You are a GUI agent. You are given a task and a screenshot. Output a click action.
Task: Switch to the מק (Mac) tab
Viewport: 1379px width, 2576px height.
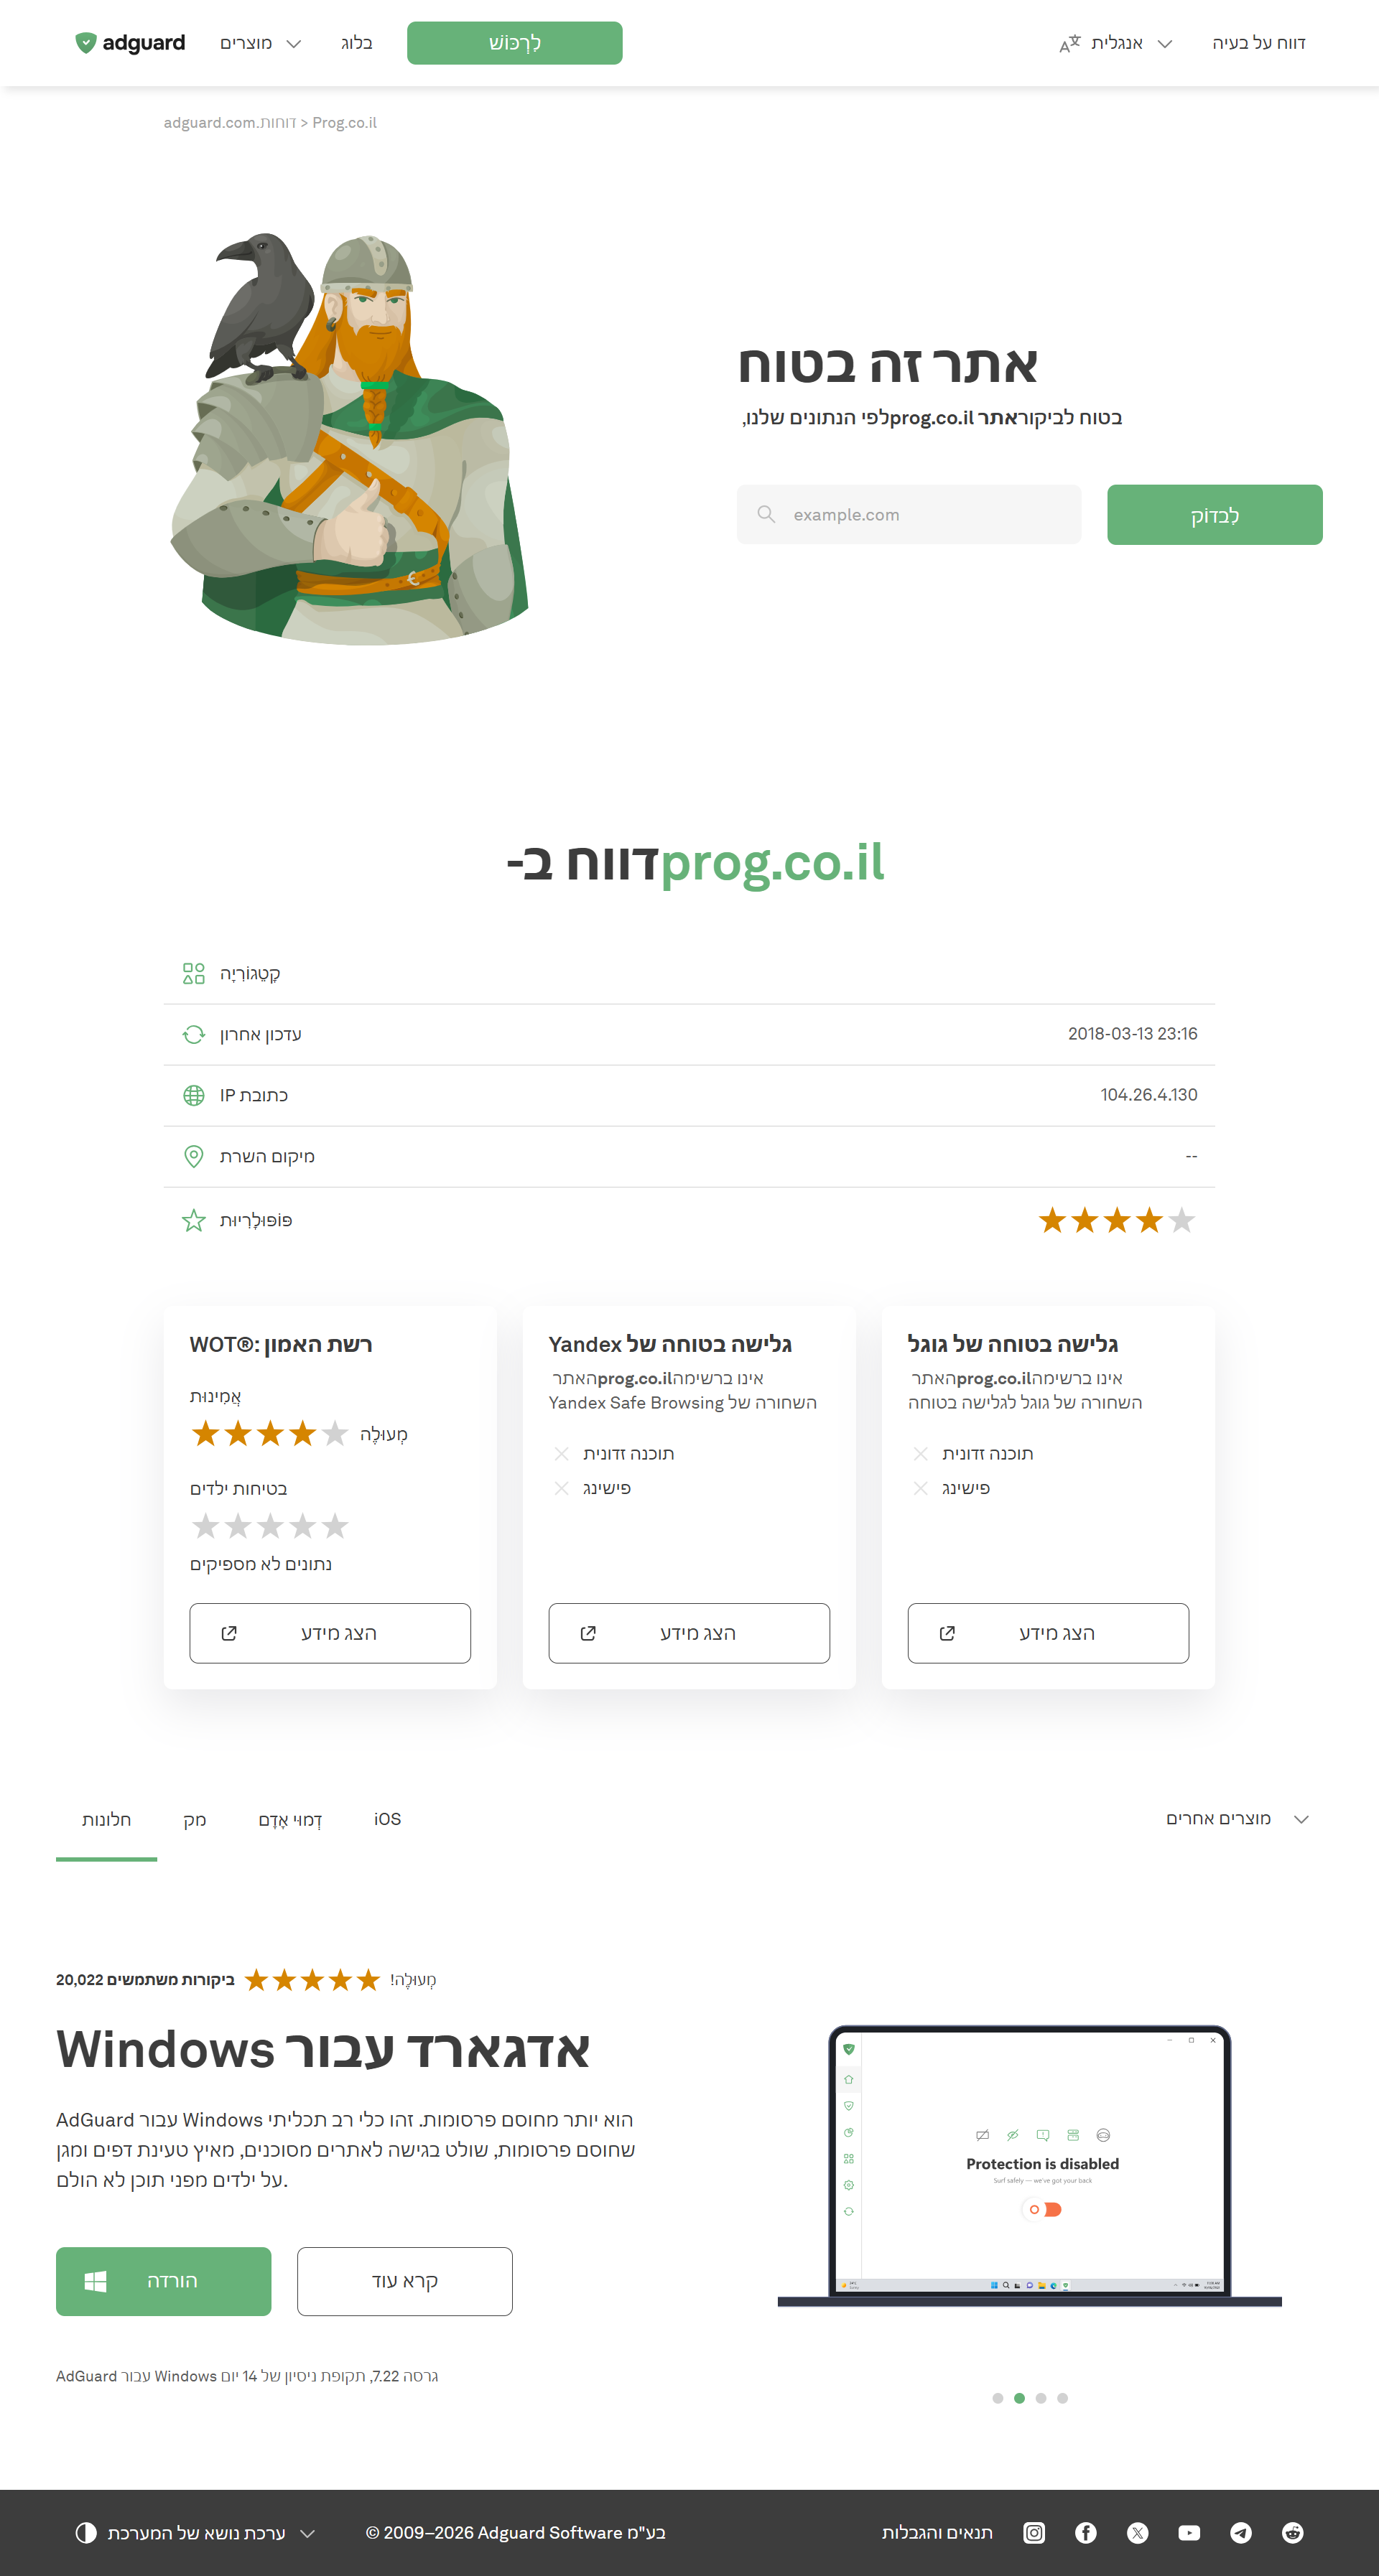pyautogui.click(x=195, y=1819)
